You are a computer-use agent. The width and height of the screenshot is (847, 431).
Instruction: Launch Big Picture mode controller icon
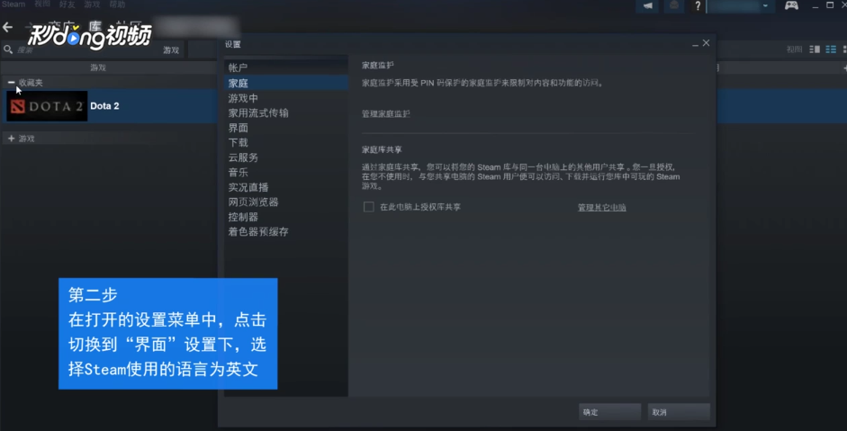coord(791,6)
